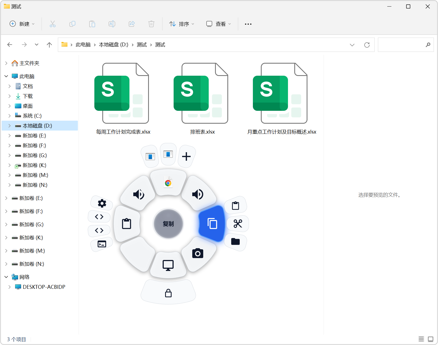Click the search input field
This screenshot has height=345, width=438.
406,45
